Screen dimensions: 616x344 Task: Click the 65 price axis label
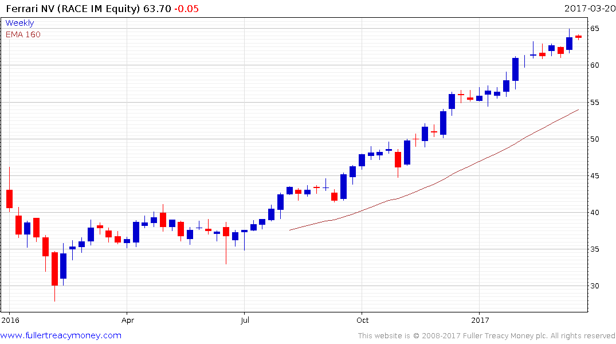(x=594, y=28)
